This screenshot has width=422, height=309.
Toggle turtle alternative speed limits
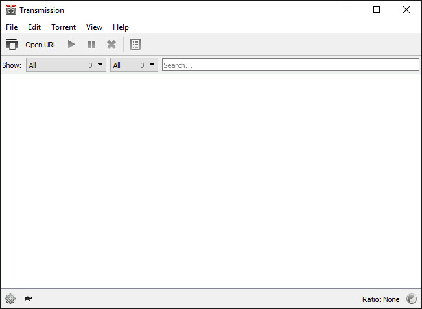pyautogui.click(x=29, y=299)
